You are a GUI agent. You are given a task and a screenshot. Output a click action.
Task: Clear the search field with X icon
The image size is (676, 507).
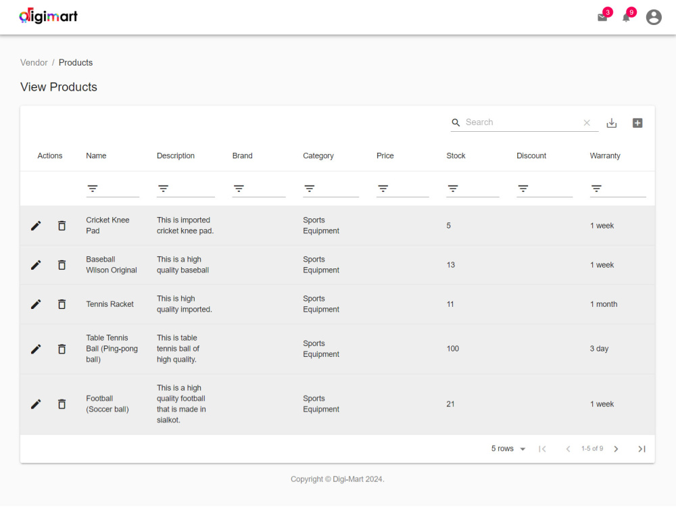[x=587, y=123]
